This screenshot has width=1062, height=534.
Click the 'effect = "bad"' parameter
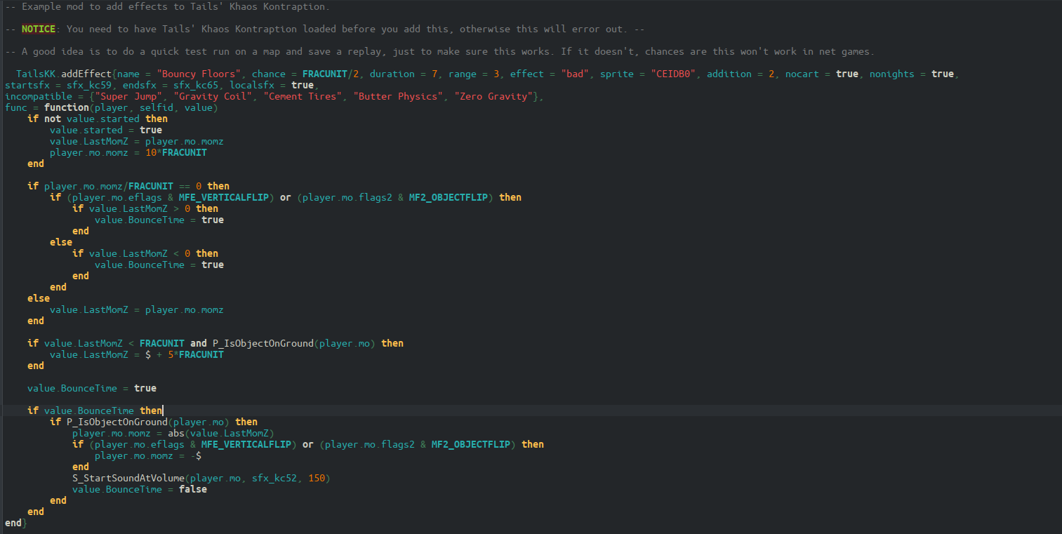point(549,74)
